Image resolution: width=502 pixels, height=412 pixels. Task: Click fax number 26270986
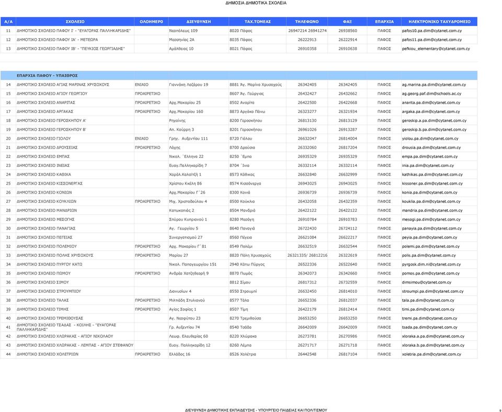(x=348, y=336)
